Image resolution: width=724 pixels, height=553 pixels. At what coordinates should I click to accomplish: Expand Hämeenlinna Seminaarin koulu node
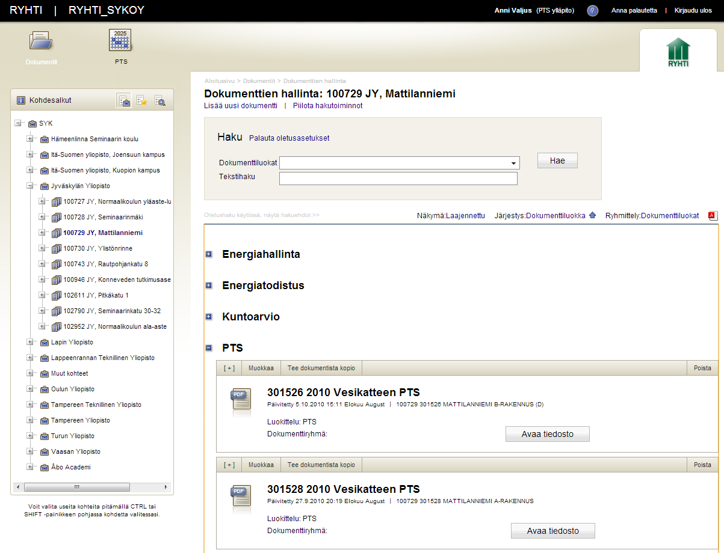pyautogui.click(x=29, y=139)
